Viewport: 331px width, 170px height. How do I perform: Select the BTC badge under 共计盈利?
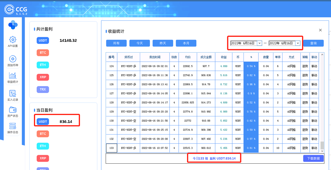tap(43, 53)
